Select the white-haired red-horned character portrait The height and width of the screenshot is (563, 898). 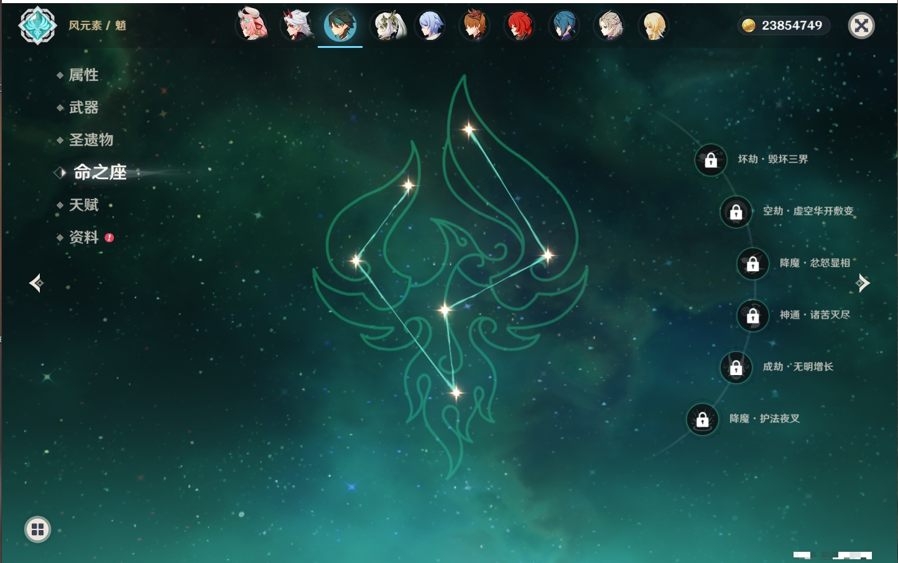click(x=297, y=26)
